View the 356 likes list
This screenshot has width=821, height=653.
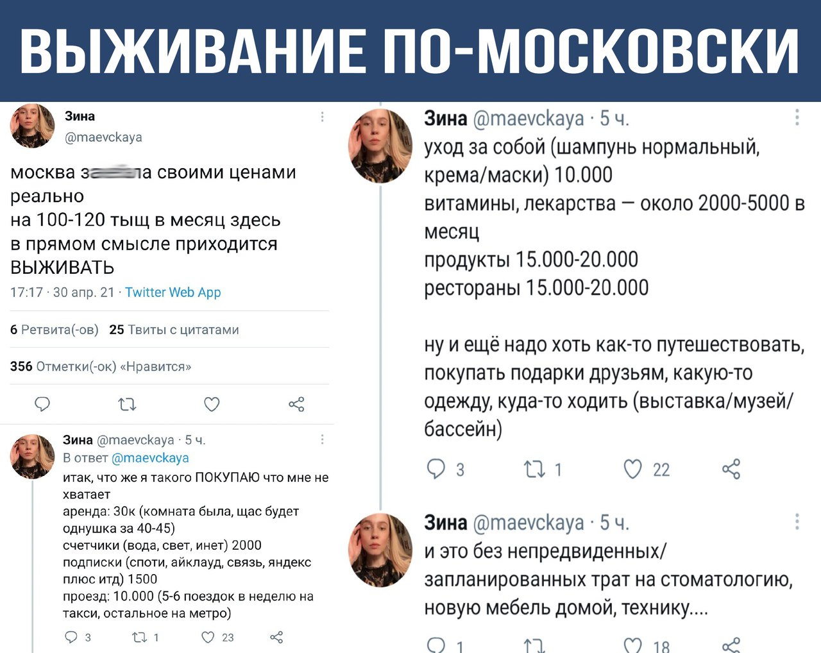(101, 367)
